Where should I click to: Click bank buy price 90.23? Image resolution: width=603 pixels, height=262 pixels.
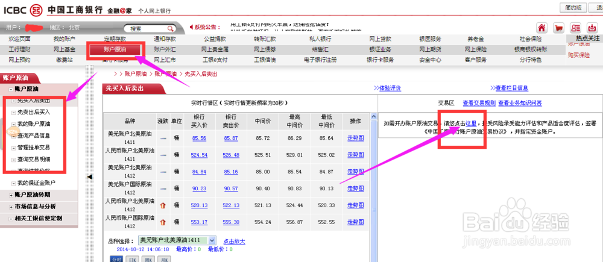(199, 189)
